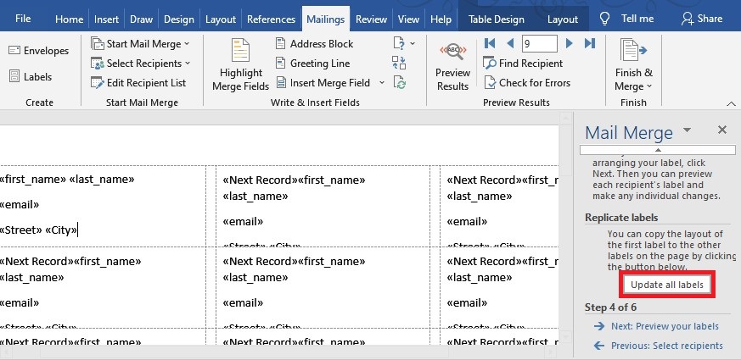
Task: Switch to the Design tab
Action: tap(178, 19)
